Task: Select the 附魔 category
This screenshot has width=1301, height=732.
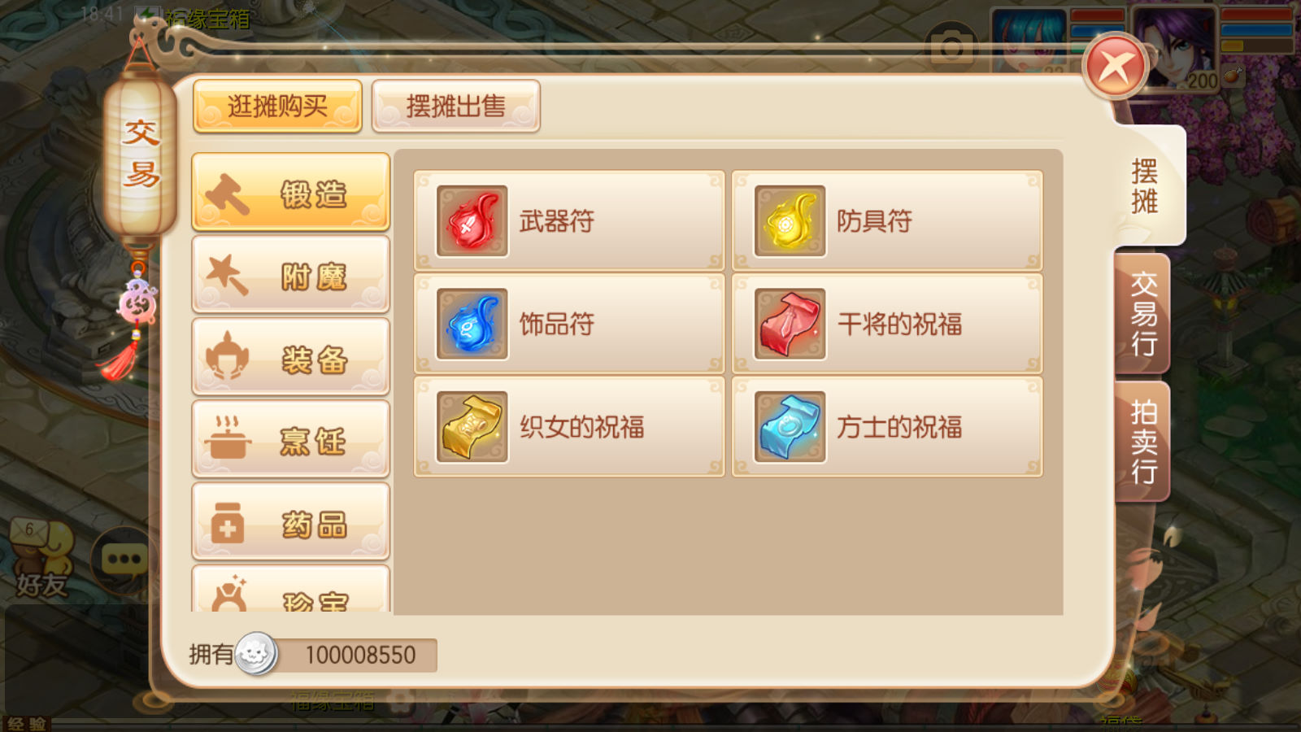Action: [x=291, y=276]
